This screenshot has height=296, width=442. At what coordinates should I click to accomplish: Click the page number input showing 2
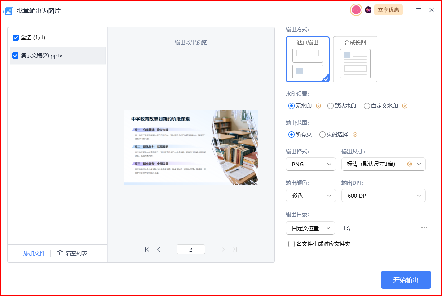[x=190, y=249]
